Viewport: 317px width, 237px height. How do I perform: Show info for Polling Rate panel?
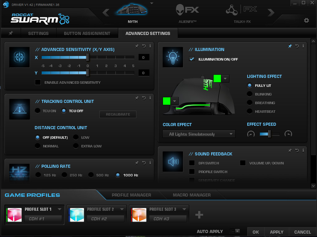point(150,163)
